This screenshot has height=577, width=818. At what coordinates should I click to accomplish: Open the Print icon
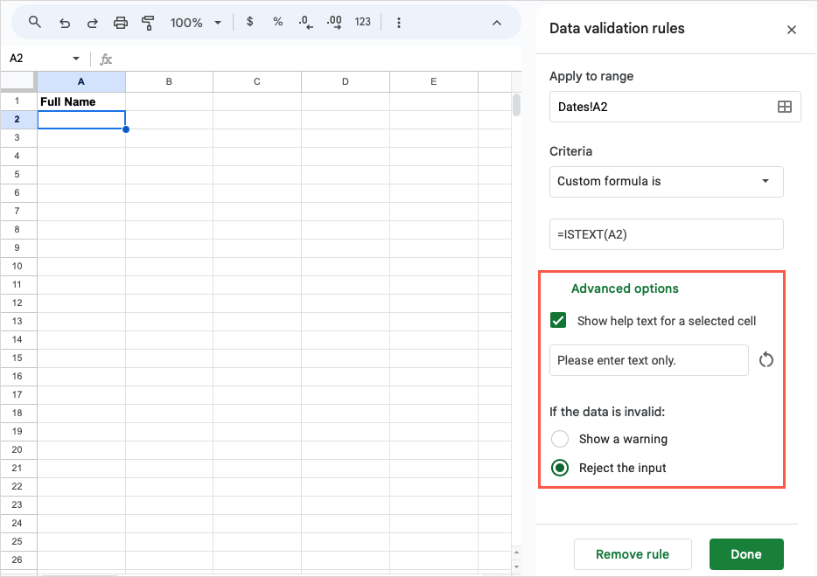[121, 22]
